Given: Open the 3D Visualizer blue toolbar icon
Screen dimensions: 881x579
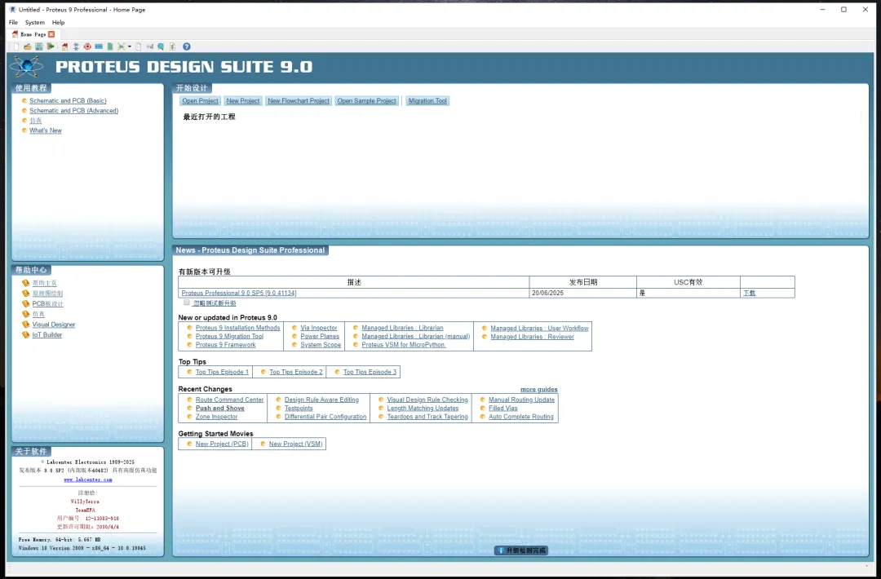Looking at the screenshot, I should (99, 46).
